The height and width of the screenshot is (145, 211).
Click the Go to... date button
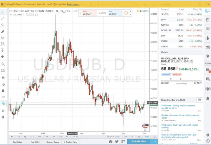point(76,137)
